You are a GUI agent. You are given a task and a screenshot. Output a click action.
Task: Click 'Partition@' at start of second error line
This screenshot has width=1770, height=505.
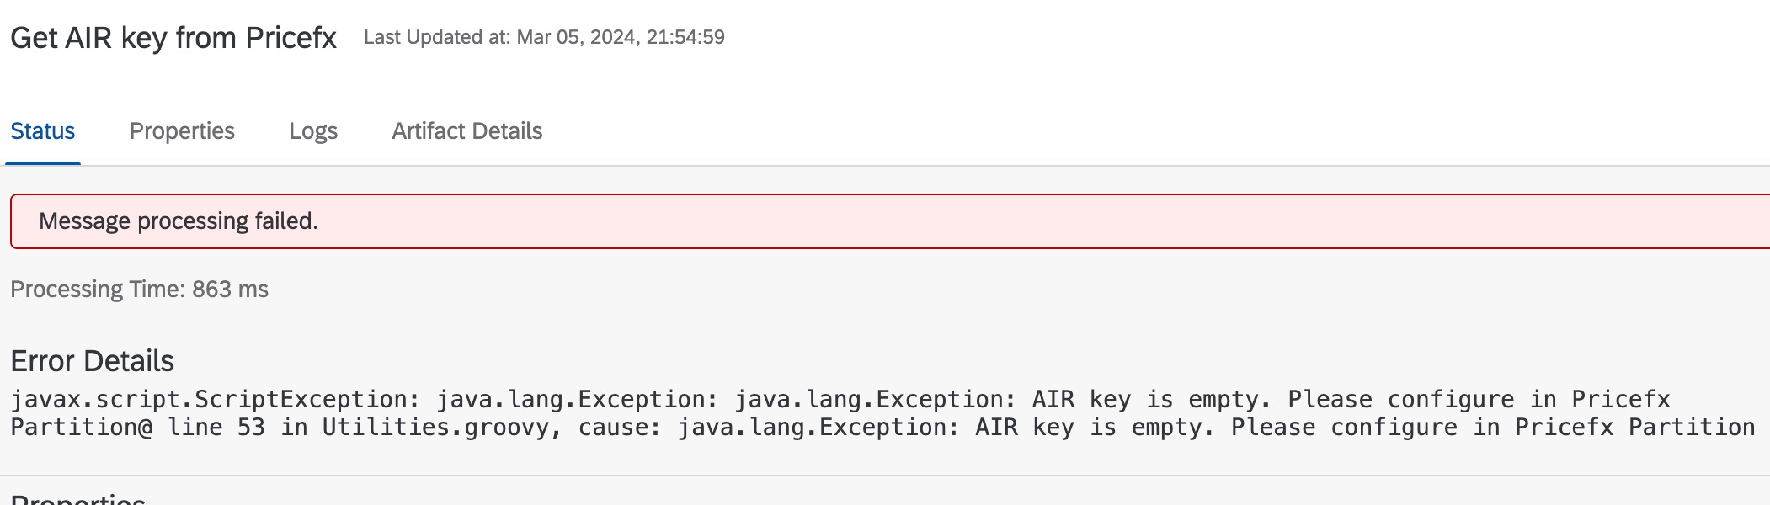[x=82, y=428]
